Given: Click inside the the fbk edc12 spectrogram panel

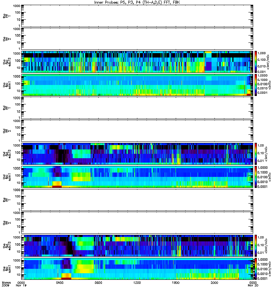Looking at the screenshot, I should (137, 246).
